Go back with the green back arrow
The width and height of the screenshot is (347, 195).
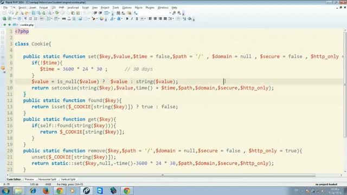tap(4, 25)
